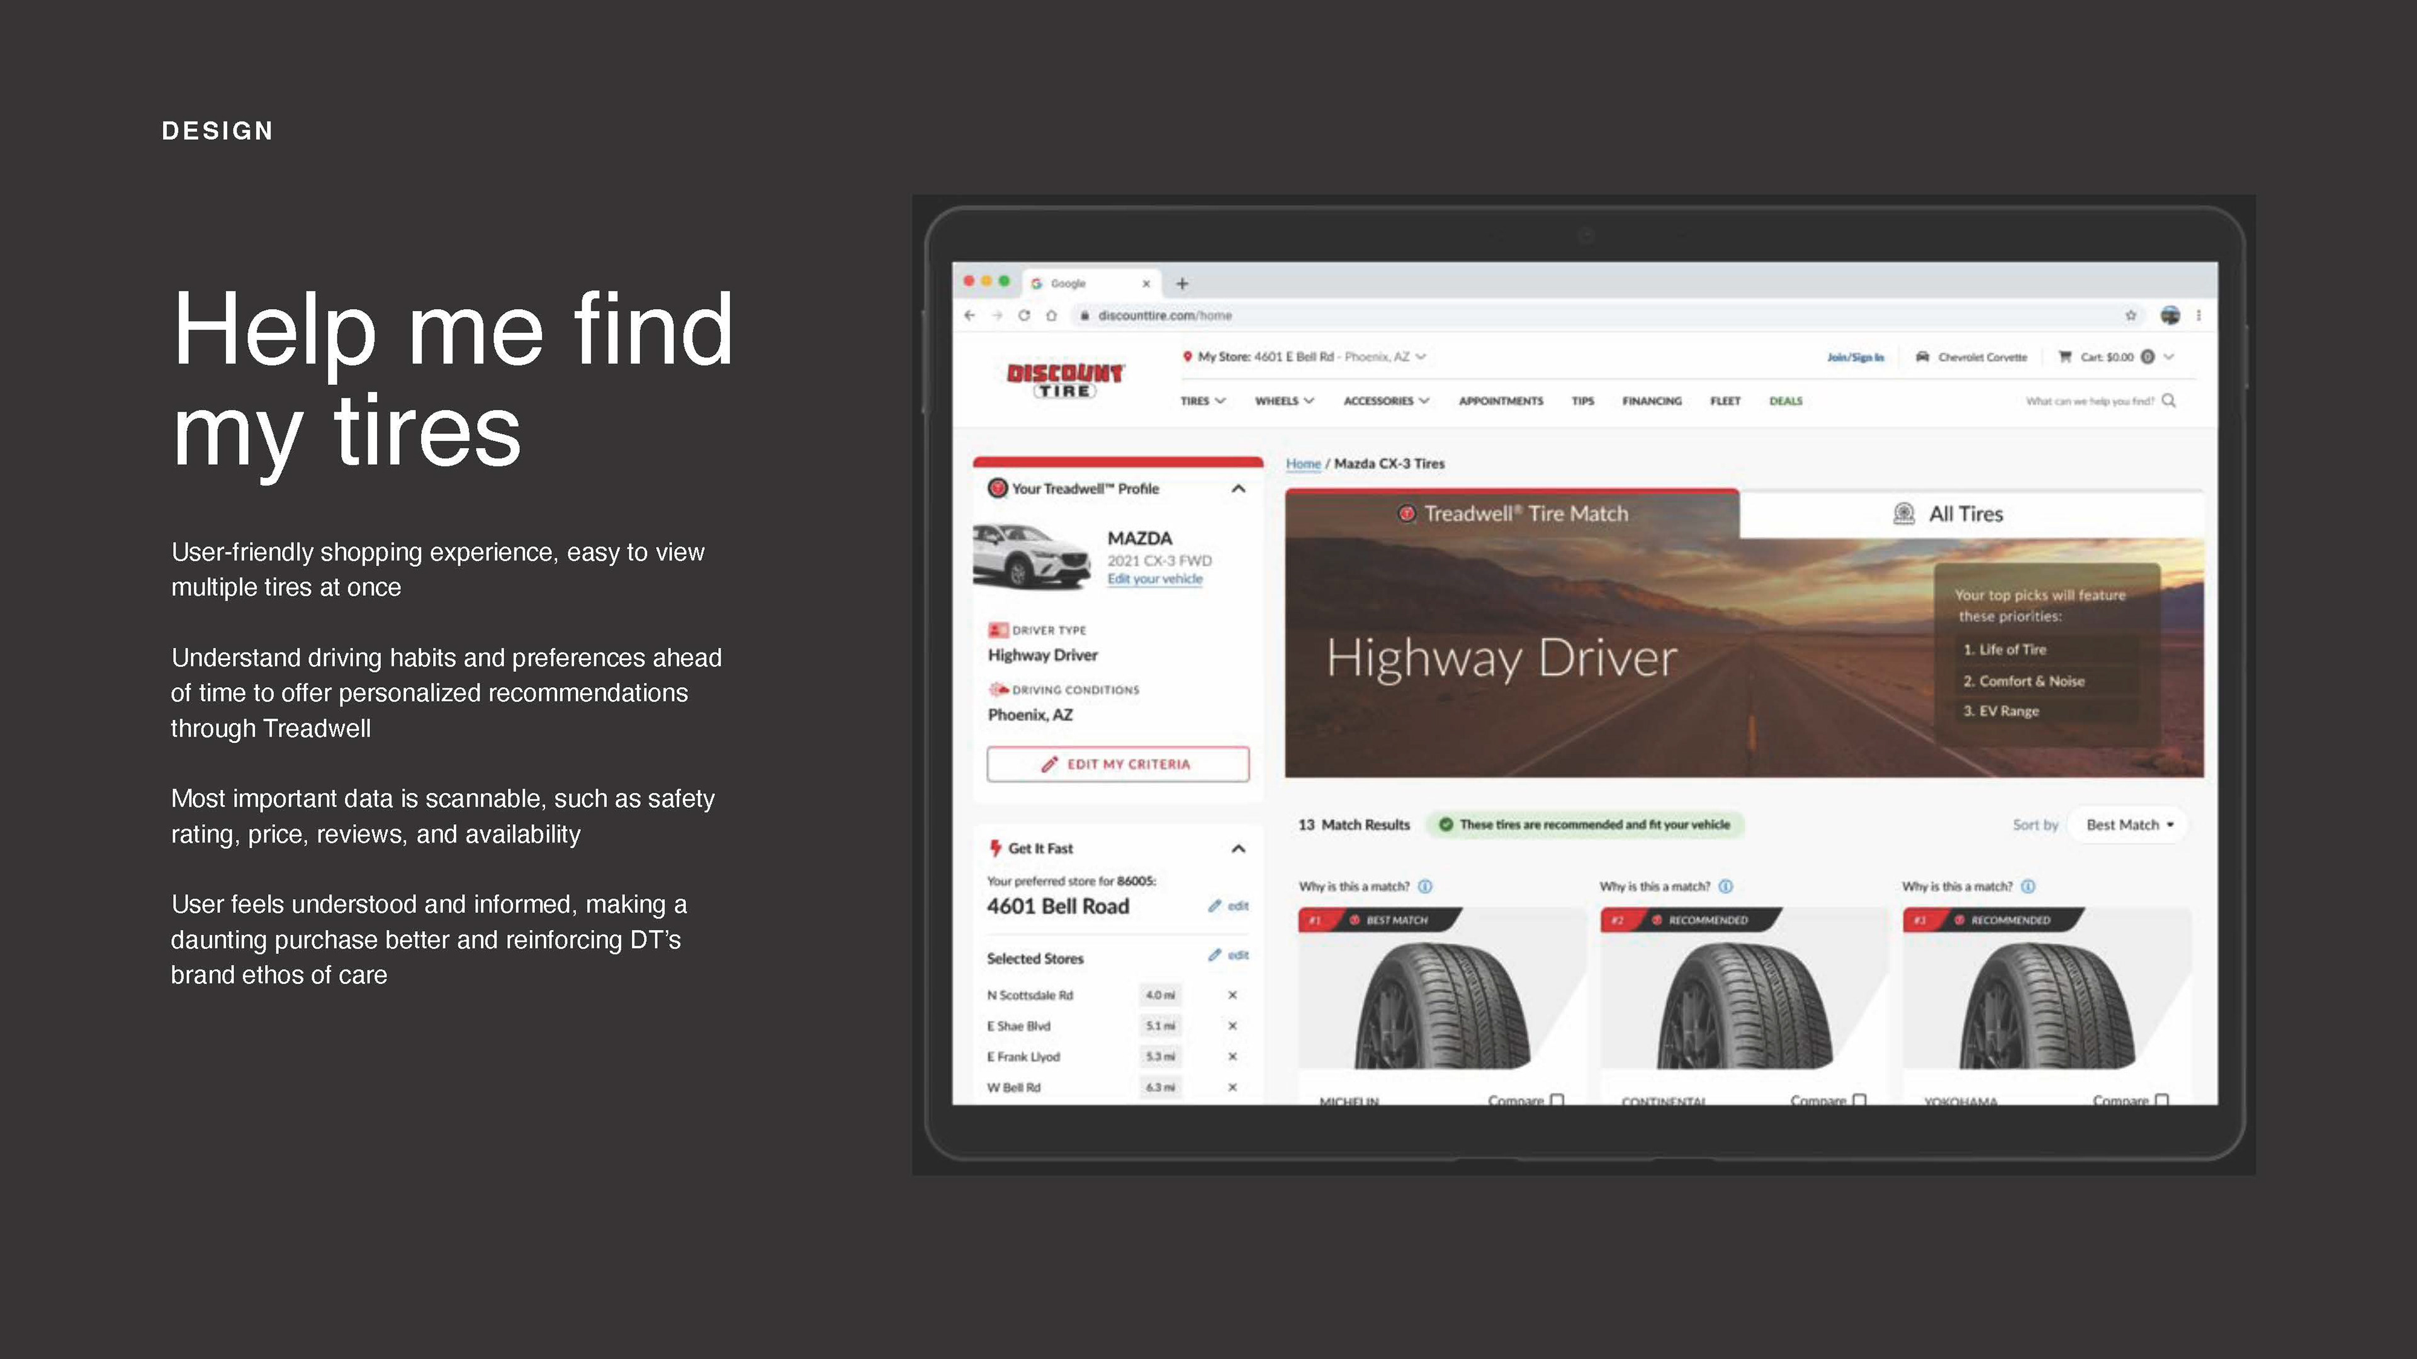The image size is (2417, 1359).
Task: Check Compare box for Continental tire
Action: [1860, 1099]
